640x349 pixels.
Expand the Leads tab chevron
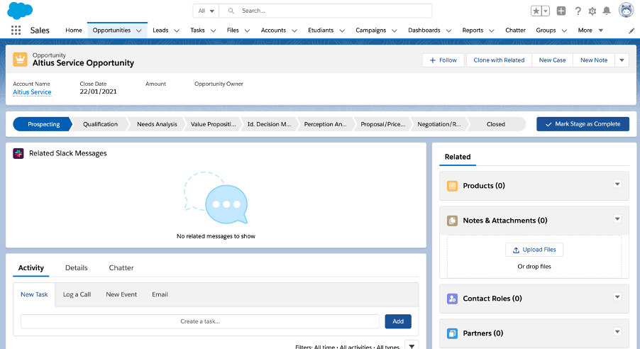(x=177, y=31)
